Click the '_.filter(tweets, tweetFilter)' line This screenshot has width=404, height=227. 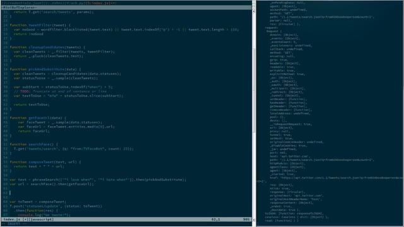(x=64, y=52)
